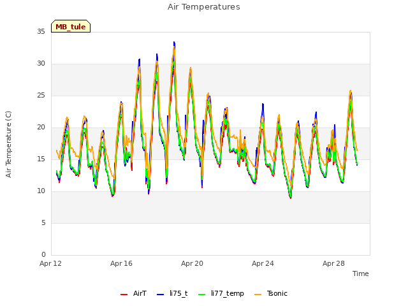The width and height of the screenshot is (408, 306).
Task: Toggle the Tsonic series legend label
Action: 277,293
